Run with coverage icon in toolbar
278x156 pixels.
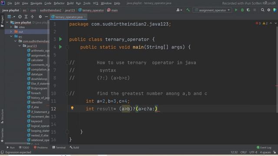[248, 10]
